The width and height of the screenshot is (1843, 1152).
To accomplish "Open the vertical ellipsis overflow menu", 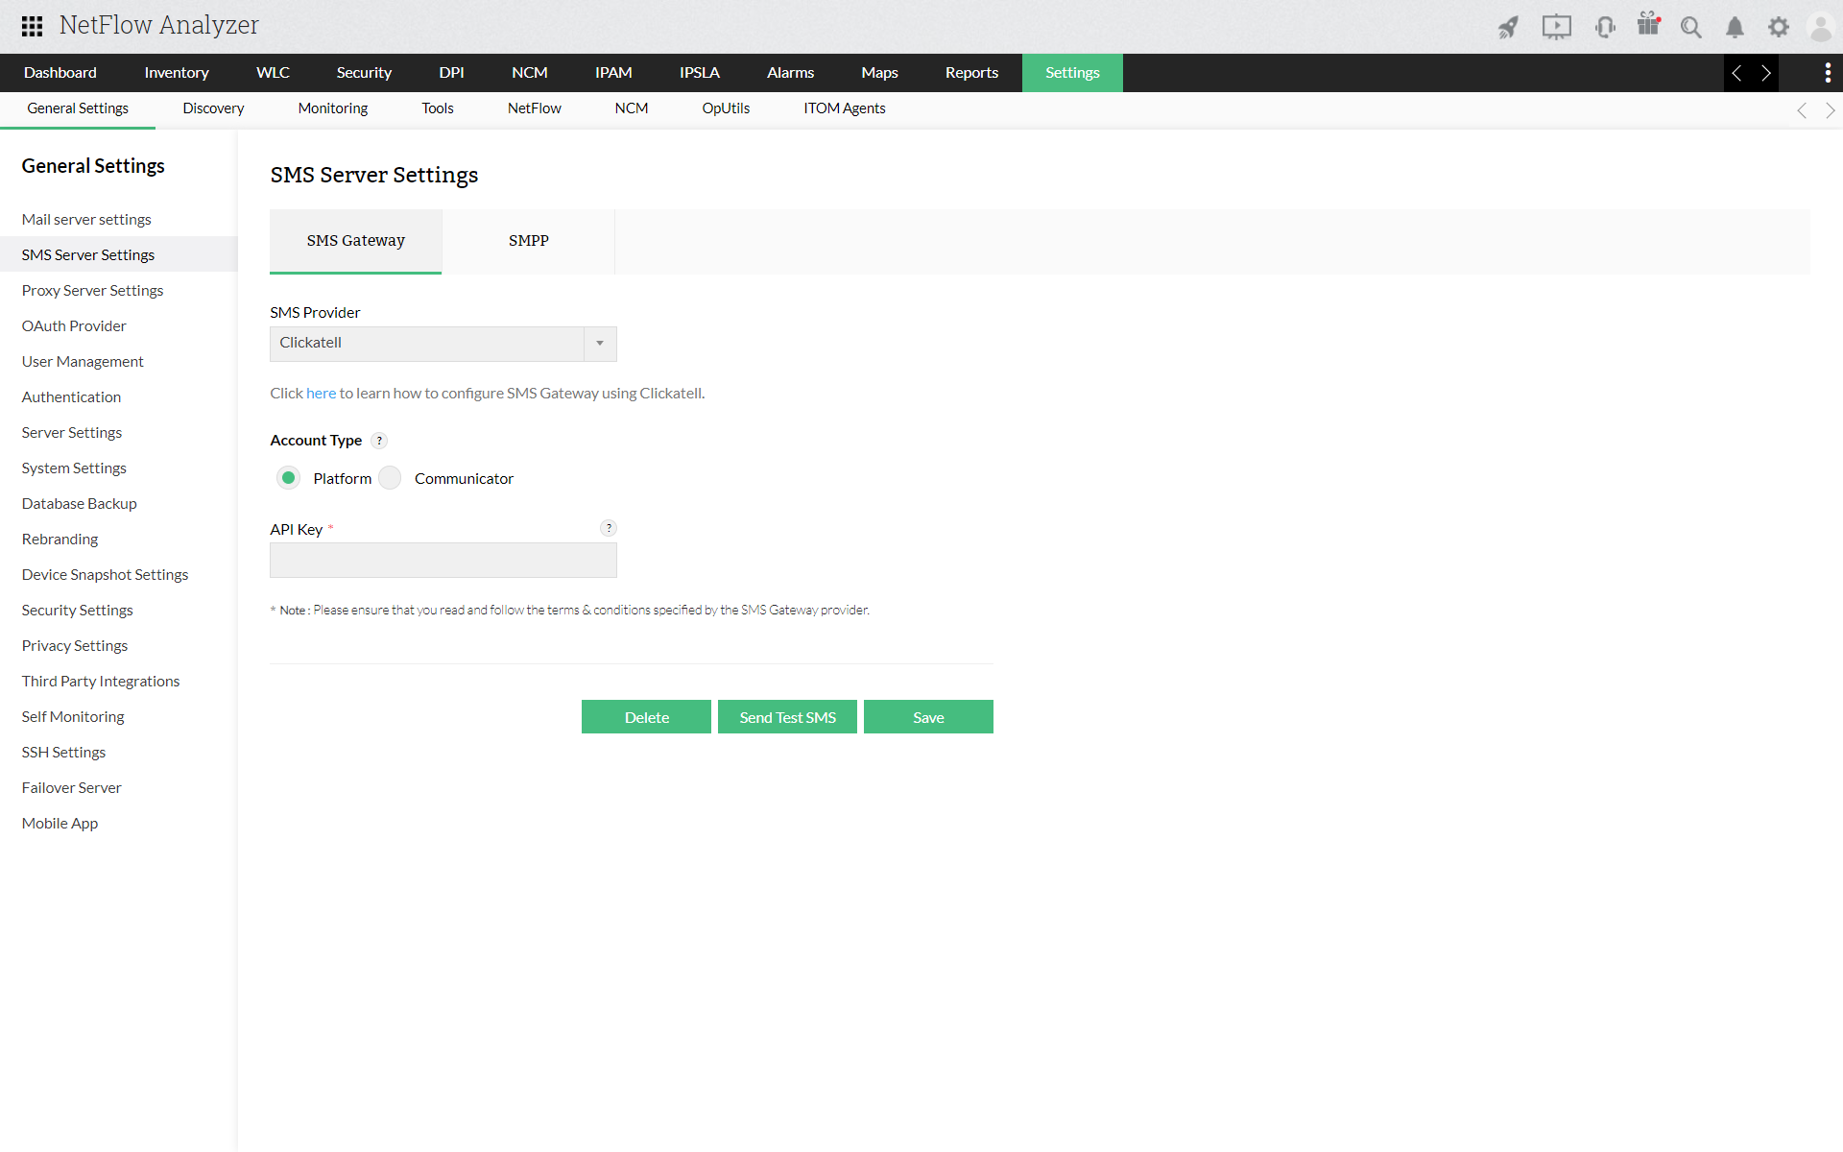I will 1828,72.
